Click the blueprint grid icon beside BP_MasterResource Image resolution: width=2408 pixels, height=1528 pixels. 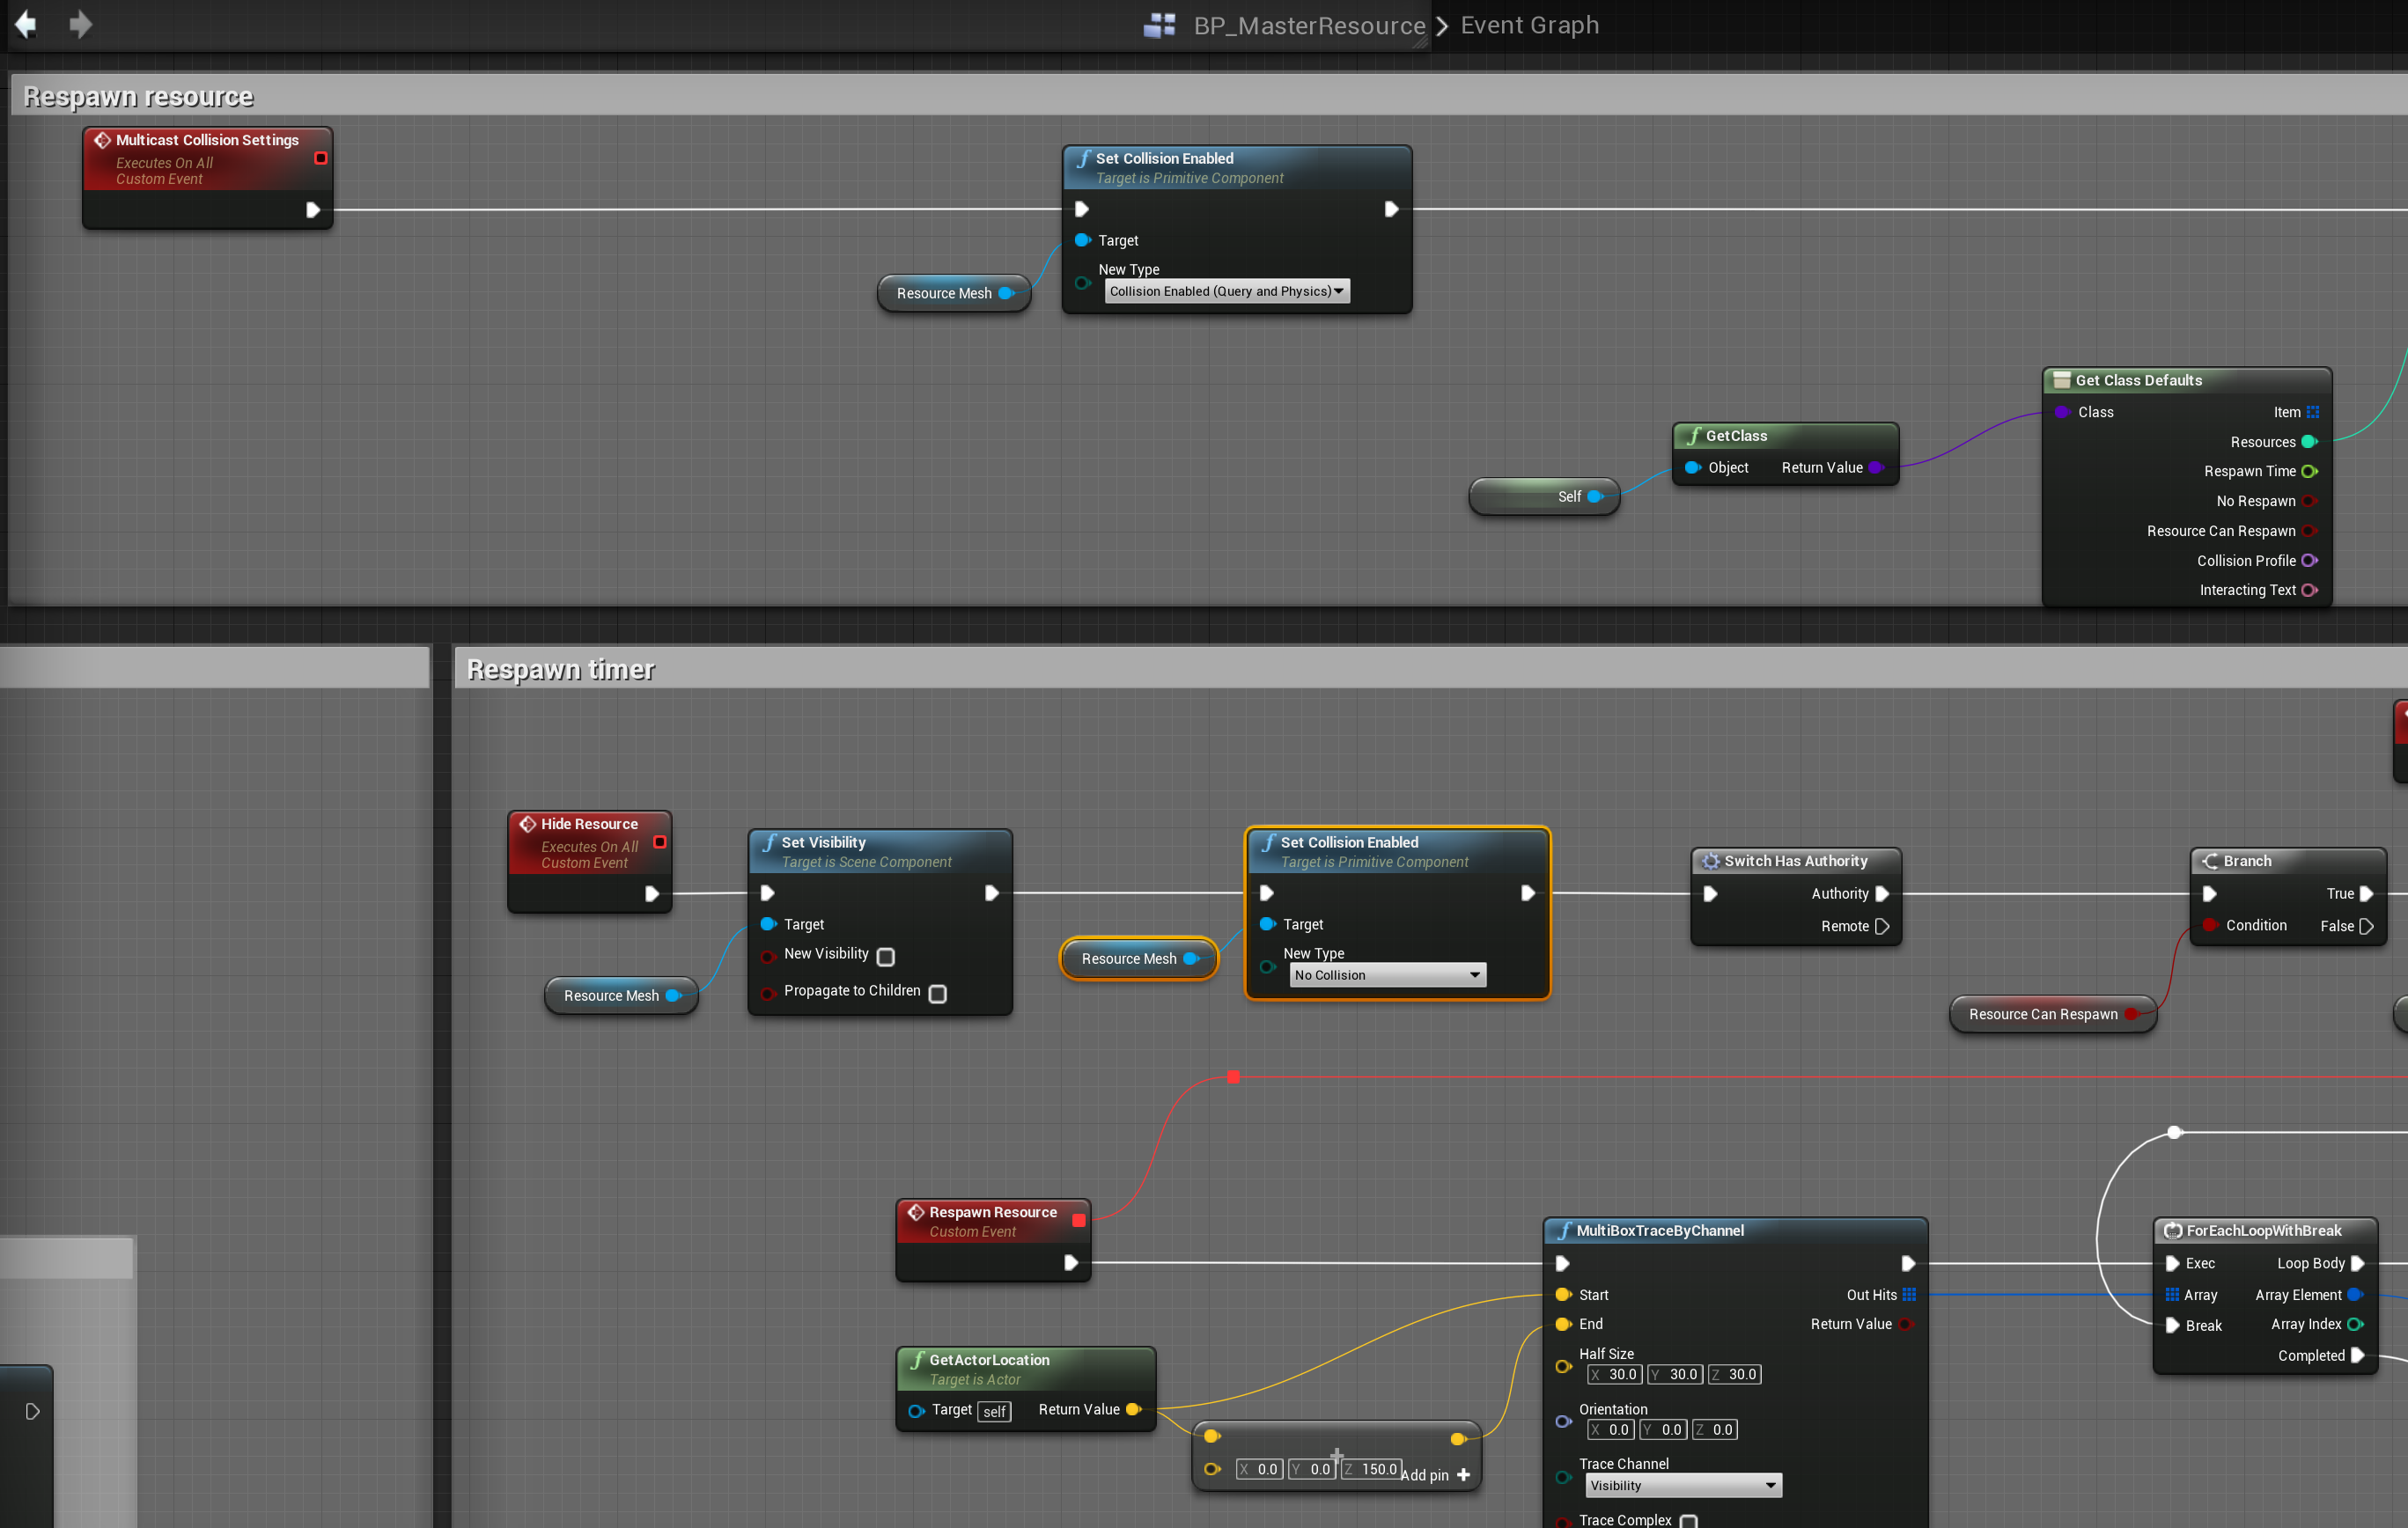pyautogui.click(x=1159, y=25)
